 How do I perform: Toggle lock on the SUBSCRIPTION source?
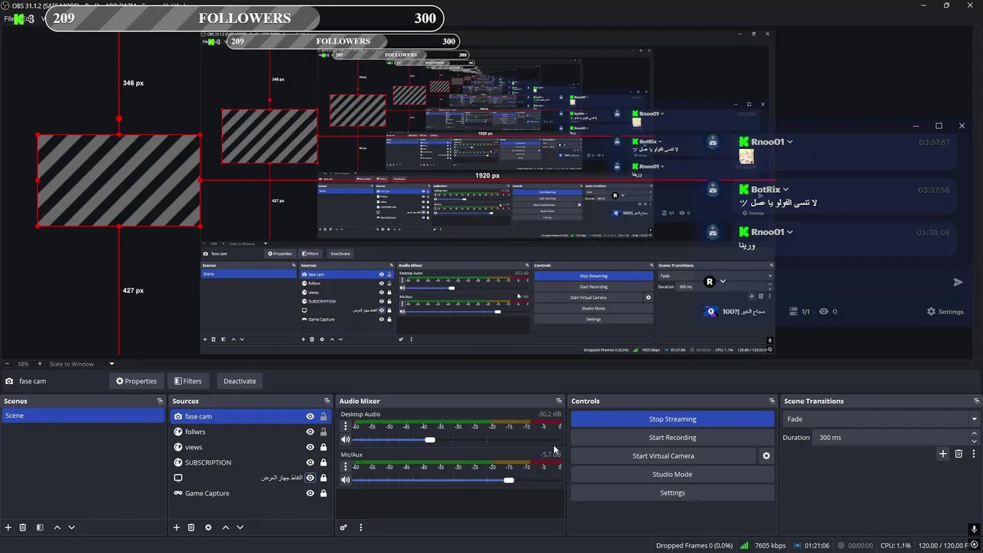point(323,462)
